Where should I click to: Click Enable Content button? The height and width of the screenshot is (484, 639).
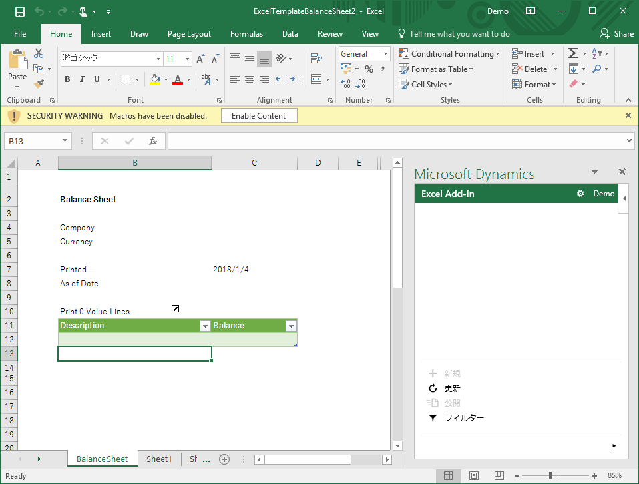click(x=259, y=115)
